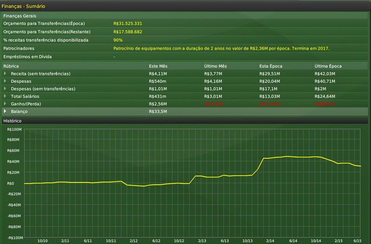Click the R$17.588.682 remaining budget value
This screenshot has width=371, height=244.
coord(128,31)
